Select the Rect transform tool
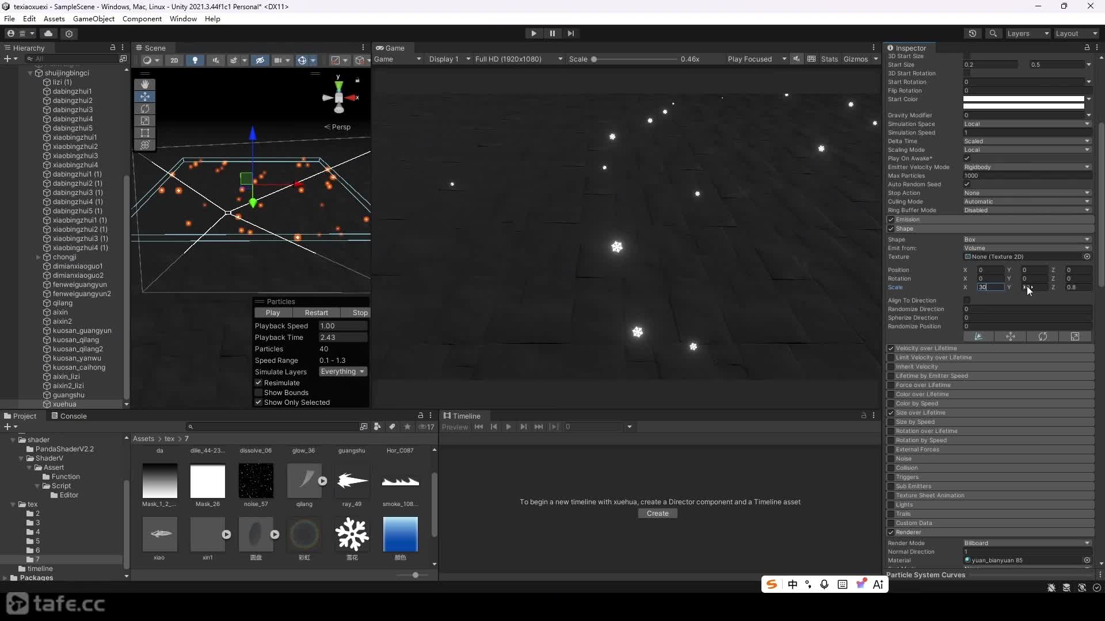The width and height of the screenshot is (1105, 621). (145, 133)
